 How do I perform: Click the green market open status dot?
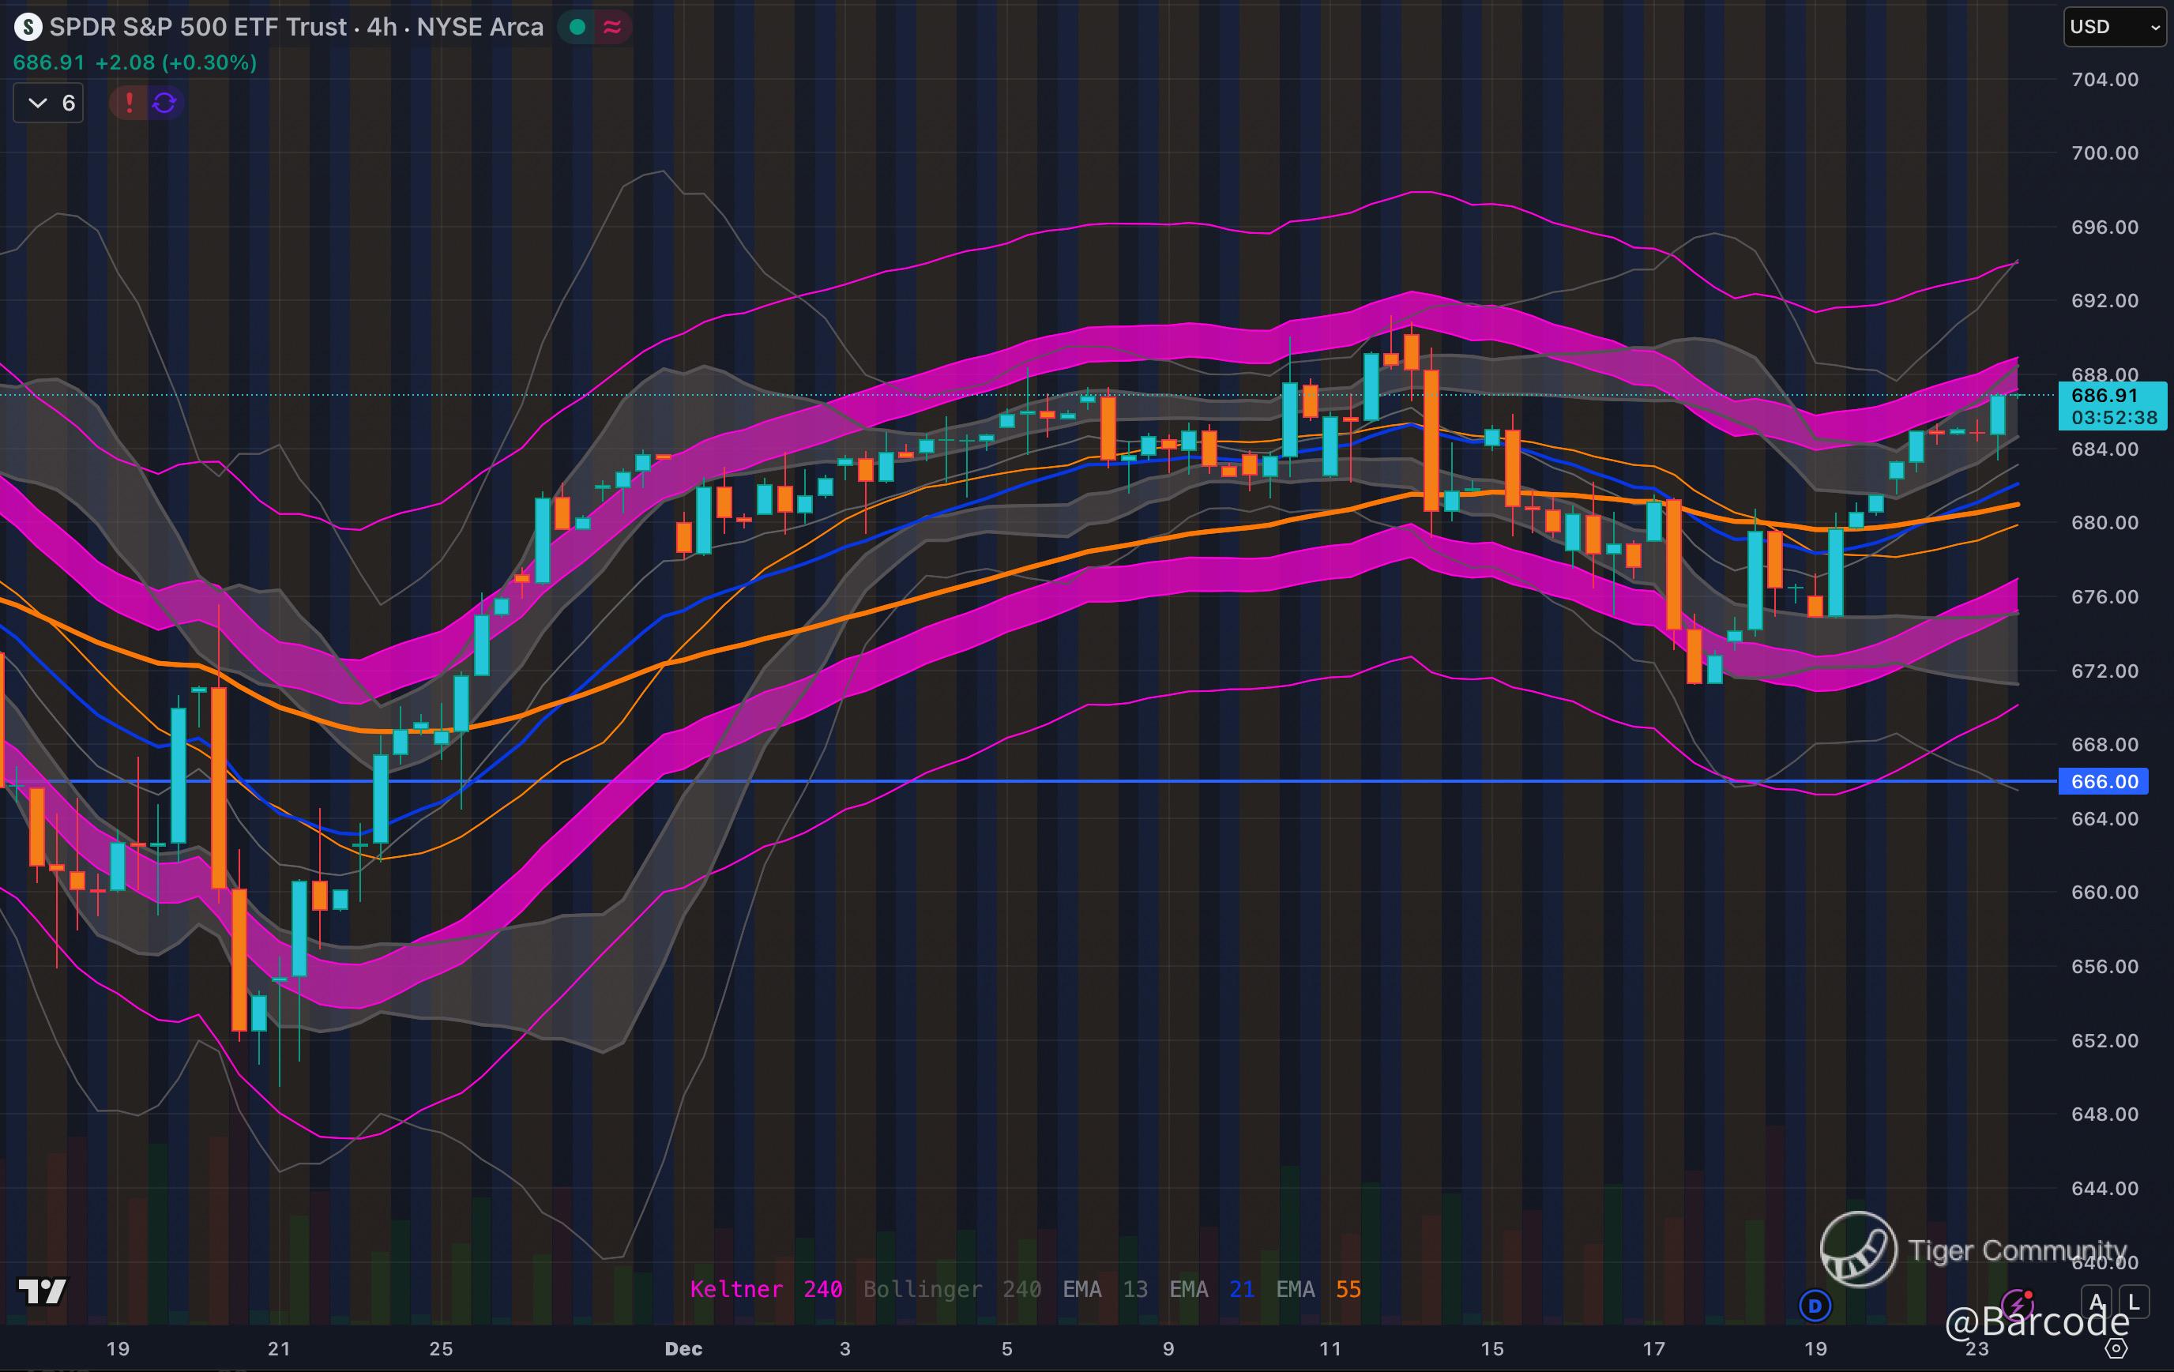pos(577,27)
